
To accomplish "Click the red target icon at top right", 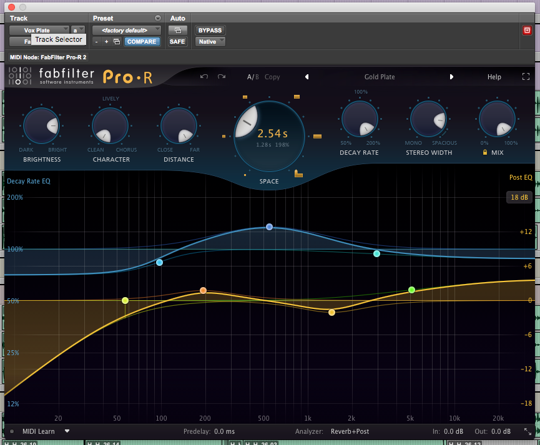I will click(x=527, y=31).
